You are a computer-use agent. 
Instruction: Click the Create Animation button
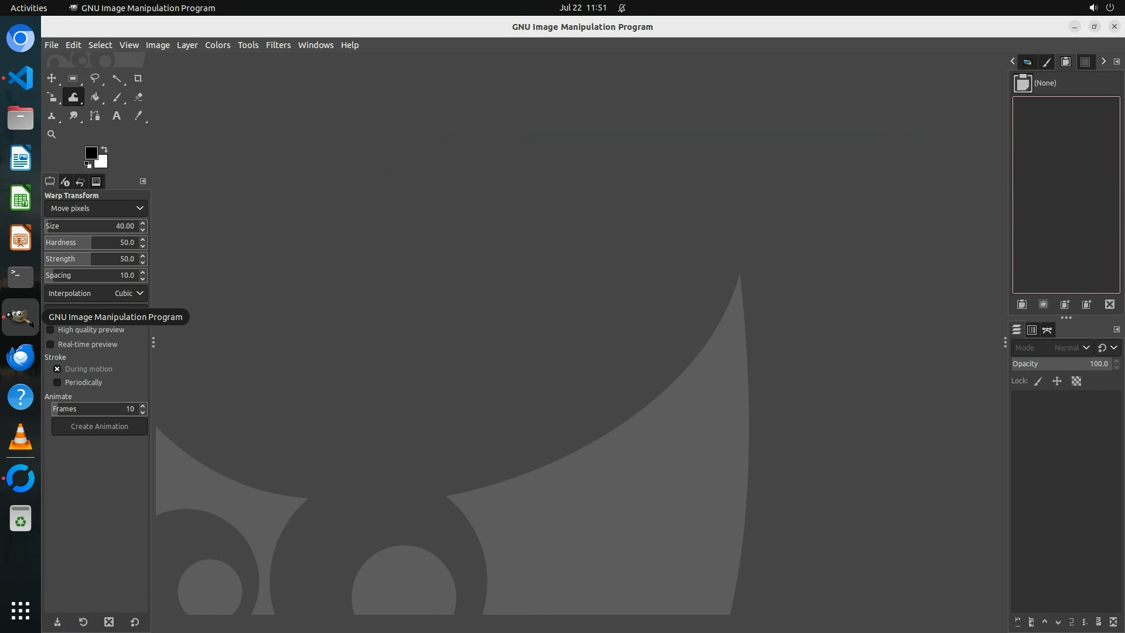tap(99, 427)
